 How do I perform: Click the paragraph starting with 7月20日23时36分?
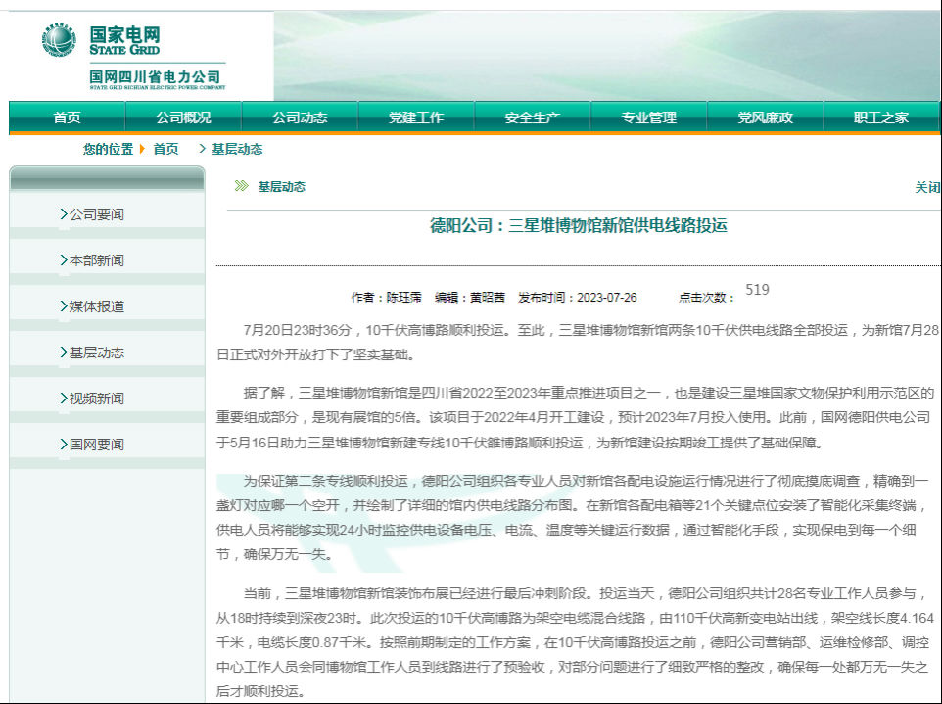point(578,343)
